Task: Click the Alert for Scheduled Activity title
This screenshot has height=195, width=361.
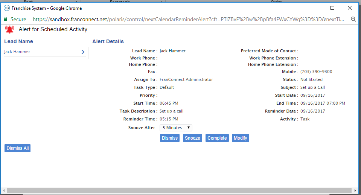Action: (x=53, y=29)
